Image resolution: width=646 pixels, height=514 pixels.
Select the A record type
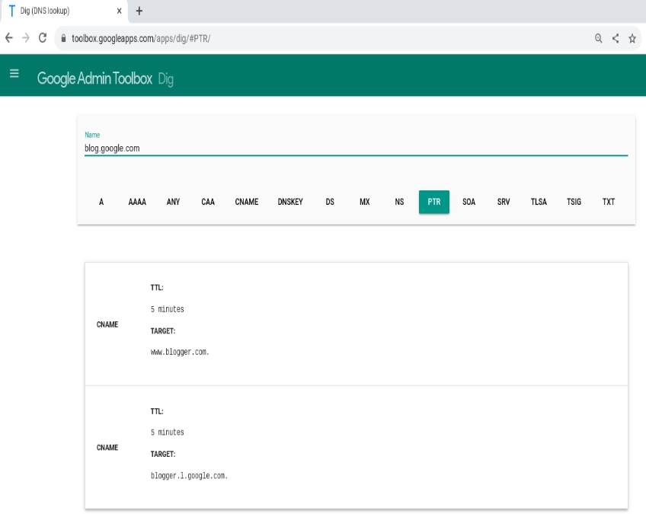click(x=101, y=202)
